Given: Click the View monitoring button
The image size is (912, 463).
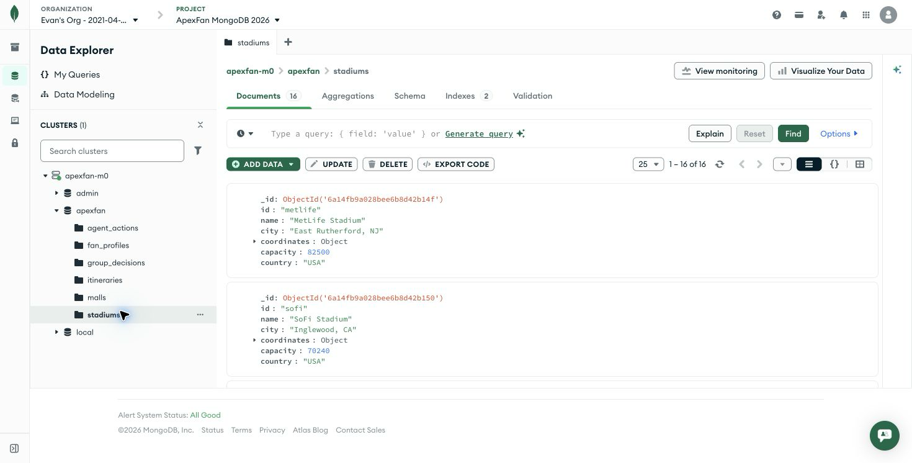Looking at the screenshot, I should 719,71.
